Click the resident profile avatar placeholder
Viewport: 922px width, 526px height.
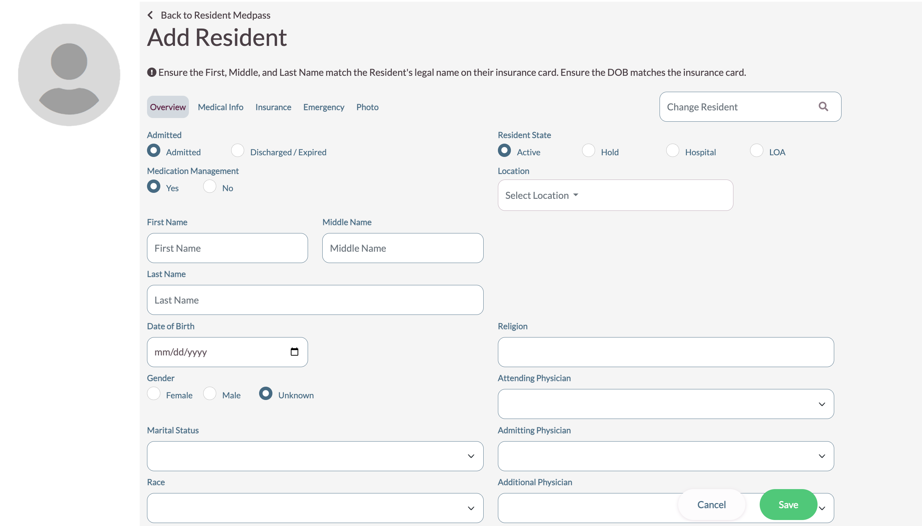click(x=69, y=75)
